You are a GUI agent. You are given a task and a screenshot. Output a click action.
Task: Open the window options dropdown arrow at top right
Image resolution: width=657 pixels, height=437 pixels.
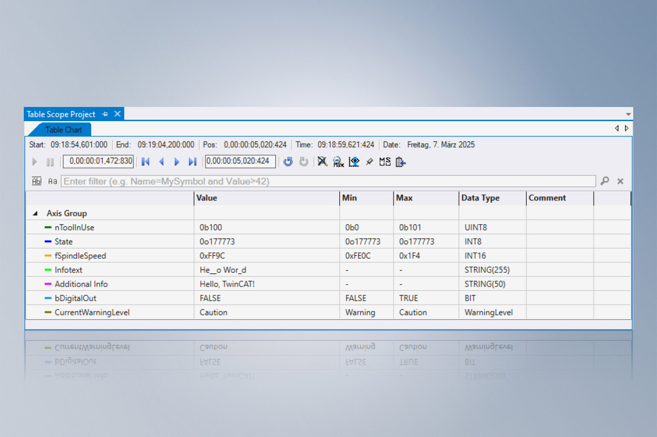[x=628, y=114]
